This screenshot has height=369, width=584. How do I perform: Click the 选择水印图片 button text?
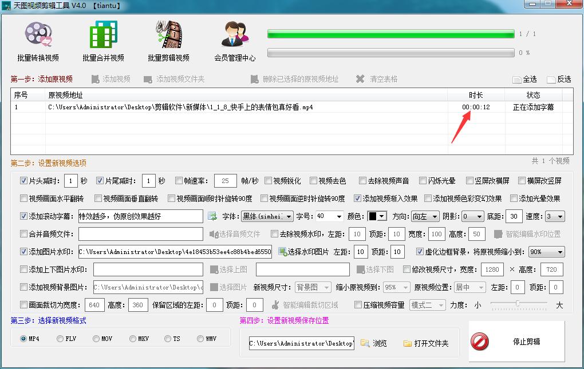309,252
